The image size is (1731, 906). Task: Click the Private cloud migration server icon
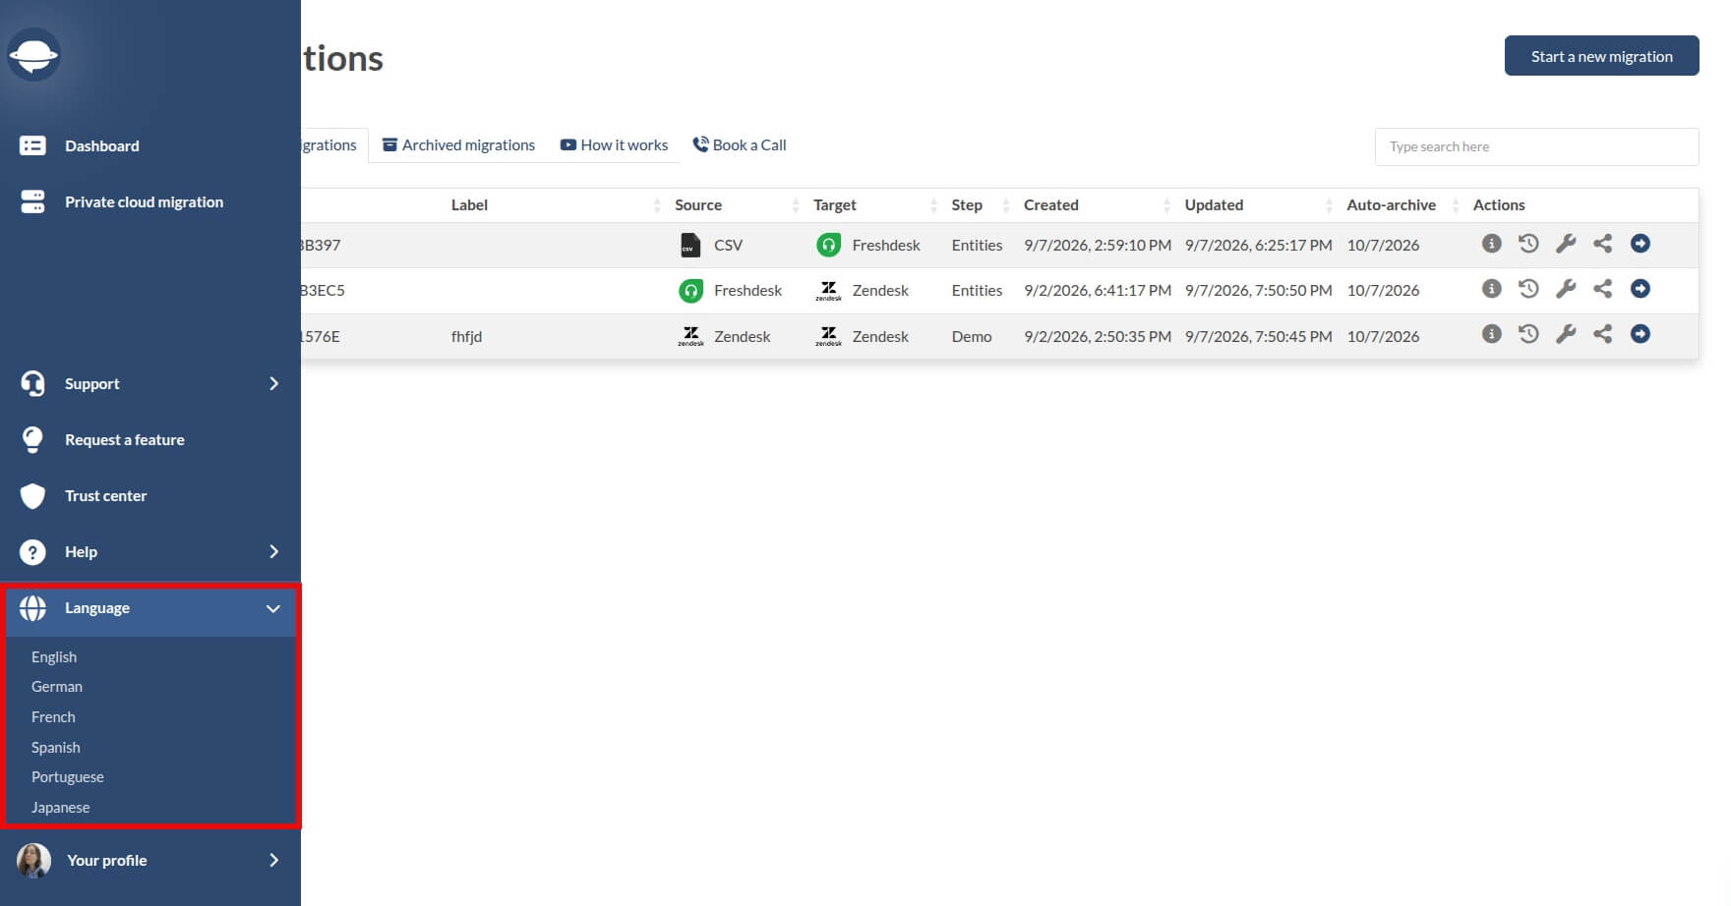32,201
